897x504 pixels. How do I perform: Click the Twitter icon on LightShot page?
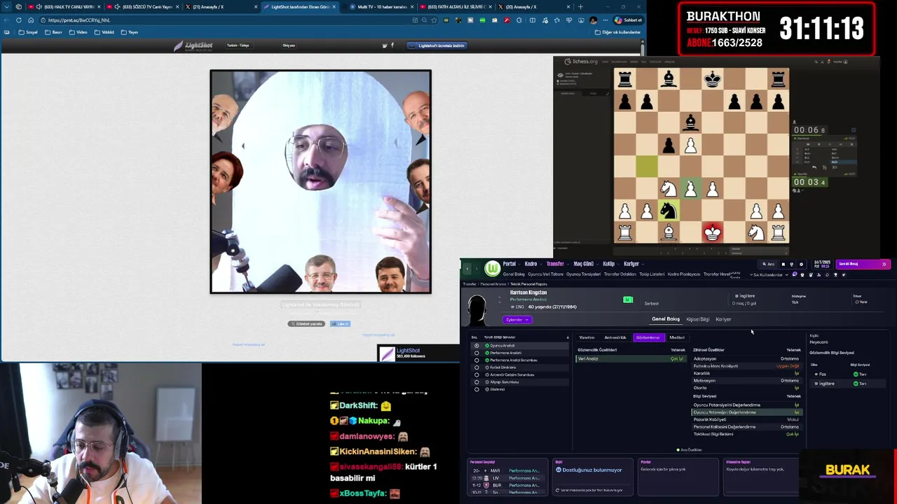pos(384,45)
